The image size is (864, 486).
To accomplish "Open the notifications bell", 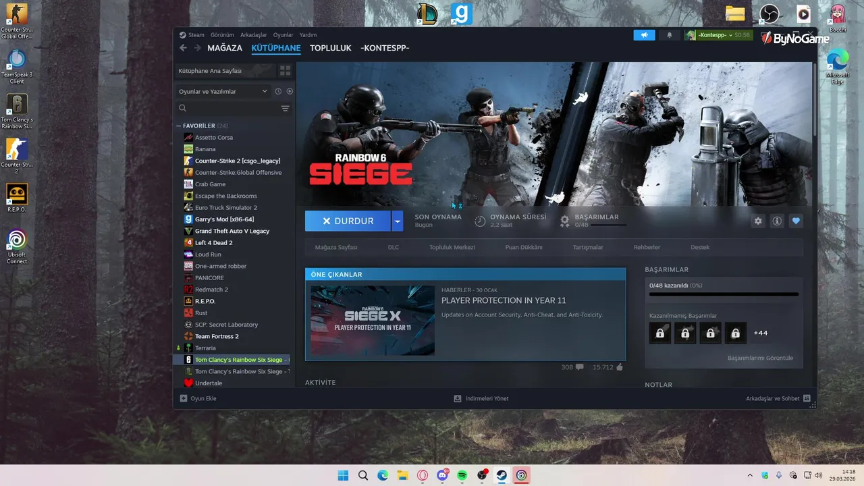I will pyautogui.click(x=669, y=35).
